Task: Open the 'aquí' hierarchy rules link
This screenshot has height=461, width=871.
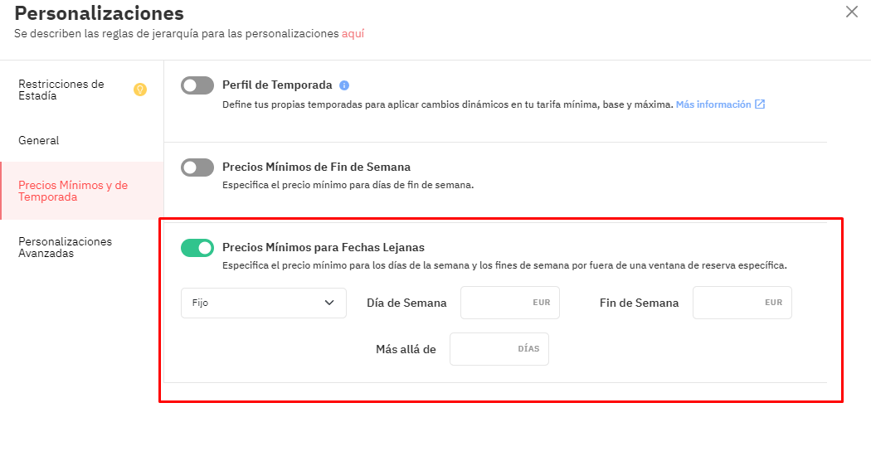Action: (x=353, y=34)
